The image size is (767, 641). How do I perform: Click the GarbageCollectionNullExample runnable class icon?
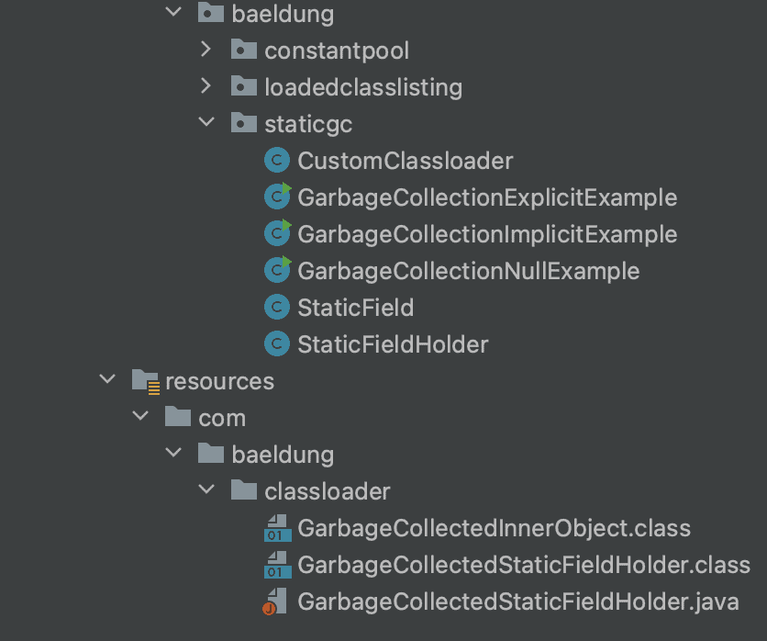[277, 270]
